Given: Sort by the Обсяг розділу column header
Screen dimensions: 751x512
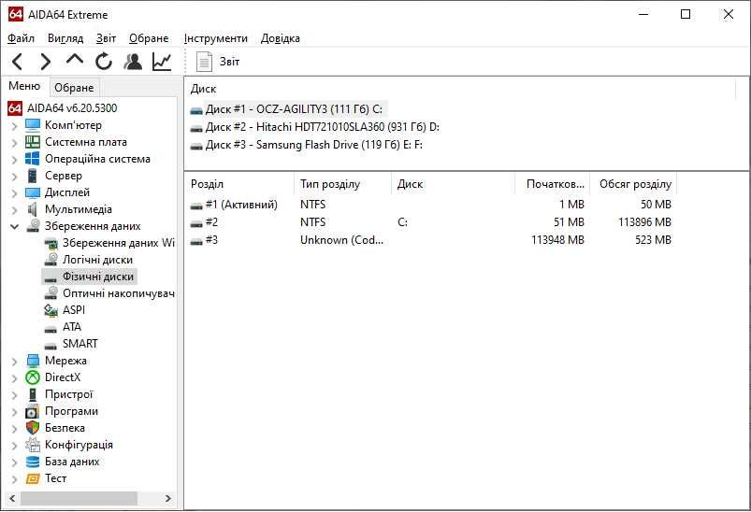Looking at the screenshot, I should click(633, 184).
